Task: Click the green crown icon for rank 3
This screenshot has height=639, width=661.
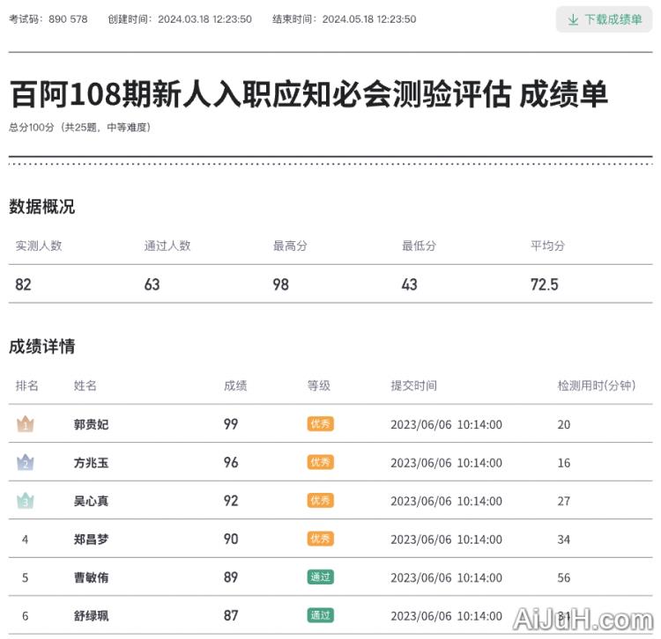Action: coord(26,501)
